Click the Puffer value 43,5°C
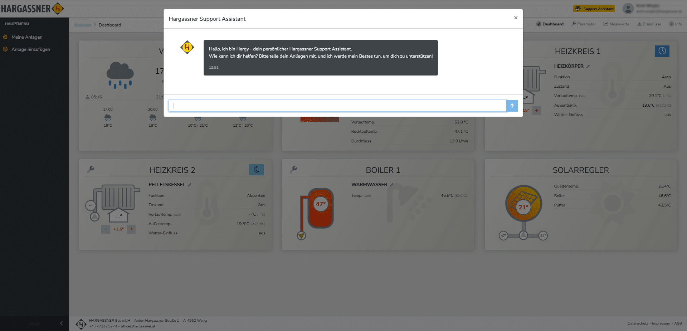 click(664, 205)
